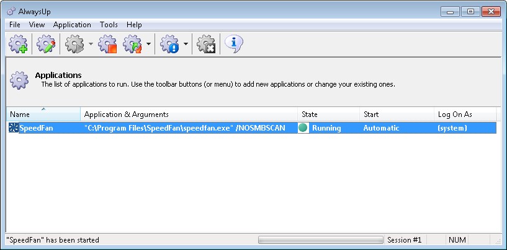The height and width of the screenshot is (250, 507).
Task: Sort by the Start column header
Action: [397, 114]
